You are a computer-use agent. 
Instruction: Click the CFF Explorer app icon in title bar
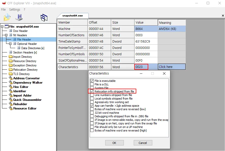[4, 3]
